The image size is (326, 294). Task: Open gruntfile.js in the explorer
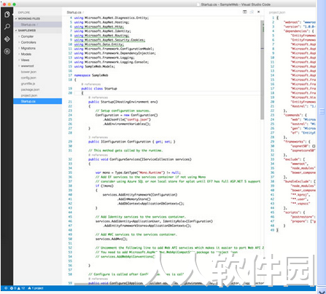tap(37, 84)
